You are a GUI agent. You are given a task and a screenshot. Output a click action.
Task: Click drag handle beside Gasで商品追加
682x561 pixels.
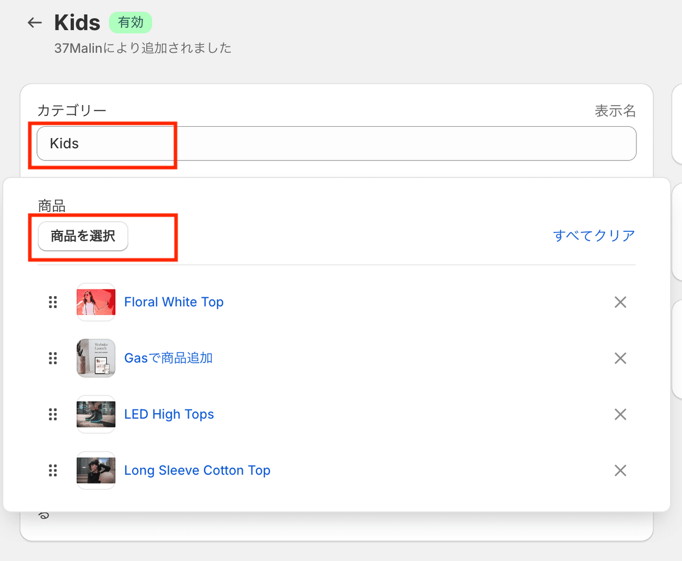[53, 358]
